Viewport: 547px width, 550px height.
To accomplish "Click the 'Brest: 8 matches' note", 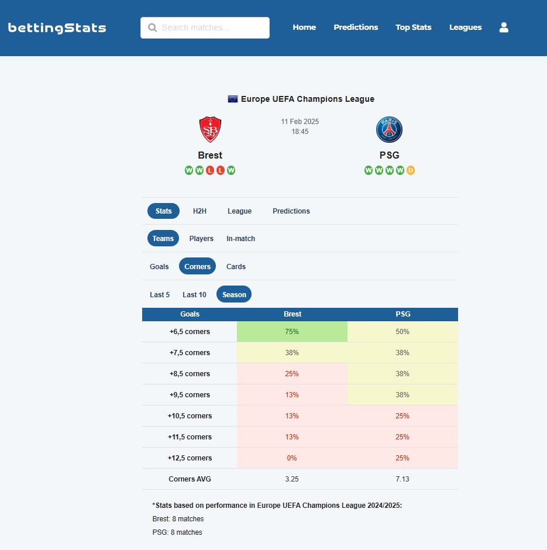I will pos(178,519).
